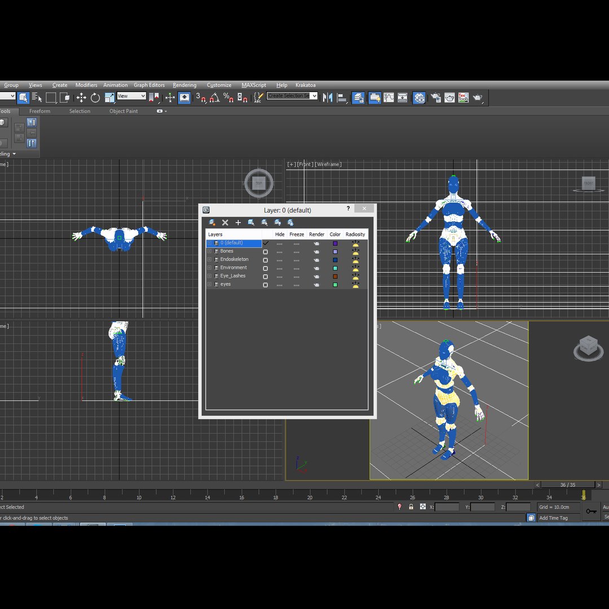This screenshot has width=609, height=609.
Task: Open the TexTools icon in toolbar
Action: pos(464,98)
